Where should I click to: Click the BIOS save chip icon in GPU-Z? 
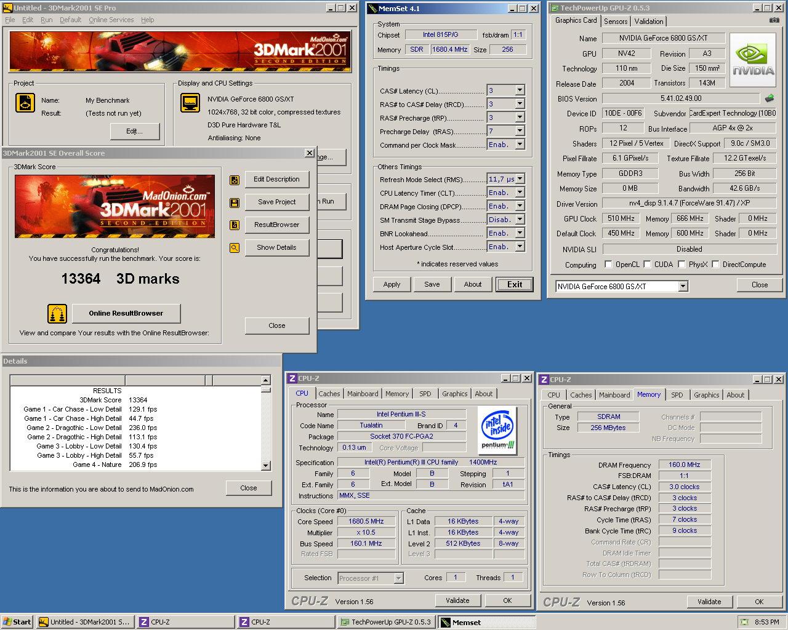click(x=769, y=98)
